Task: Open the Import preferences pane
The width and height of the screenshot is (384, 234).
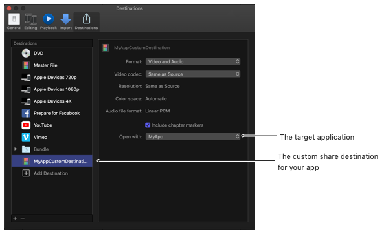Action: pyautogui.click(x=65, y=22)
